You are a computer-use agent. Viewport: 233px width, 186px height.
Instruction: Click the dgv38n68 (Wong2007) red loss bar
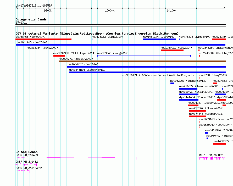[43, 39]
